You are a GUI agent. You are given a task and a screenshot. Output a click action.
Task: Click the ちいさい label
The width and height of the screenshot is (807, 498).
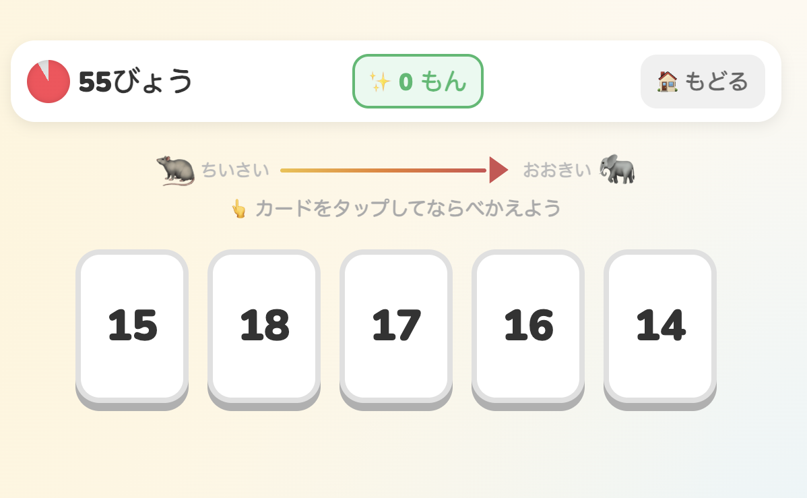click(x=235, y=170)
